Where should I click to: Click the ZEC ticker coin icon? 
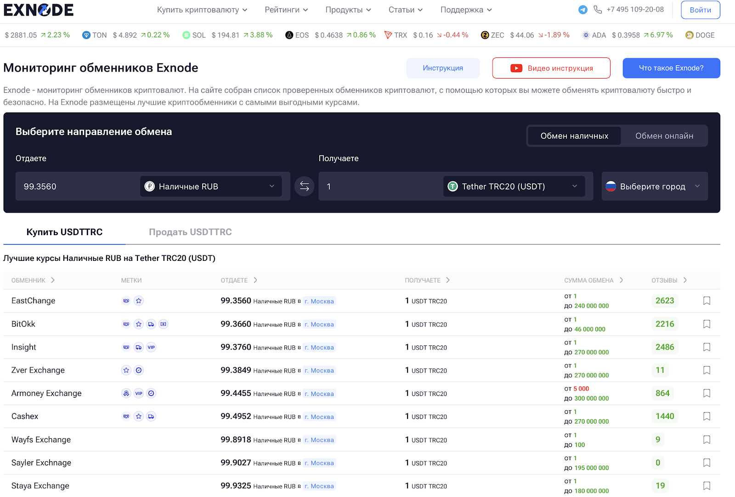click(x=485, y=35)
